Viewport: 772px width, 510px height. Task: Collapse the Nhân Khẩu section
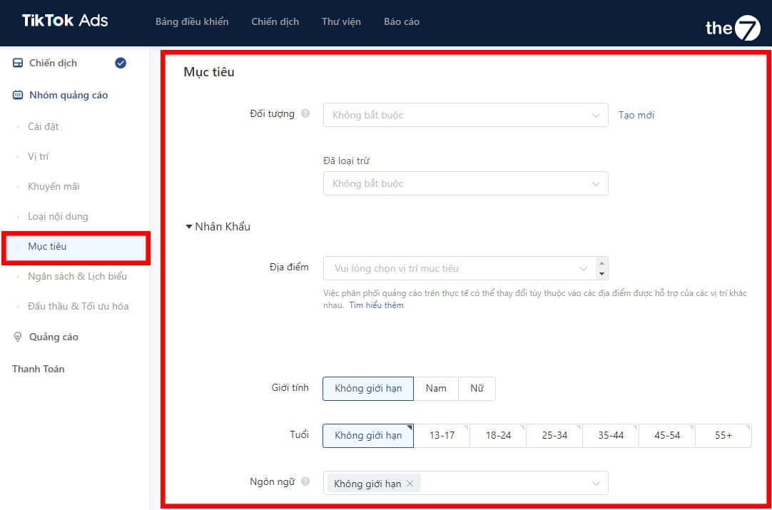tap(189, 227)
